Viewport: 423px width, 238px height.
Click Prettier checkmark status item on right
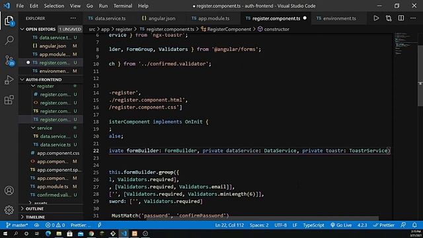tap(383, 225)
